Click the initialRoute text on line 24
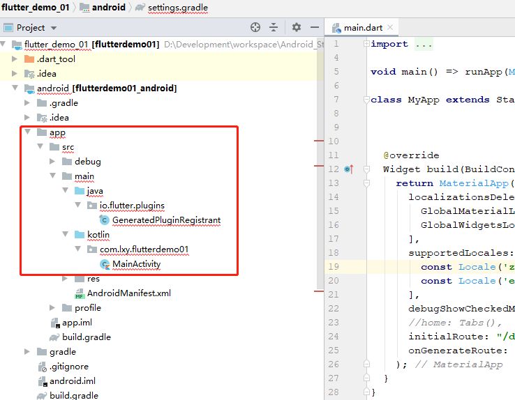 [x=449, y=337]
